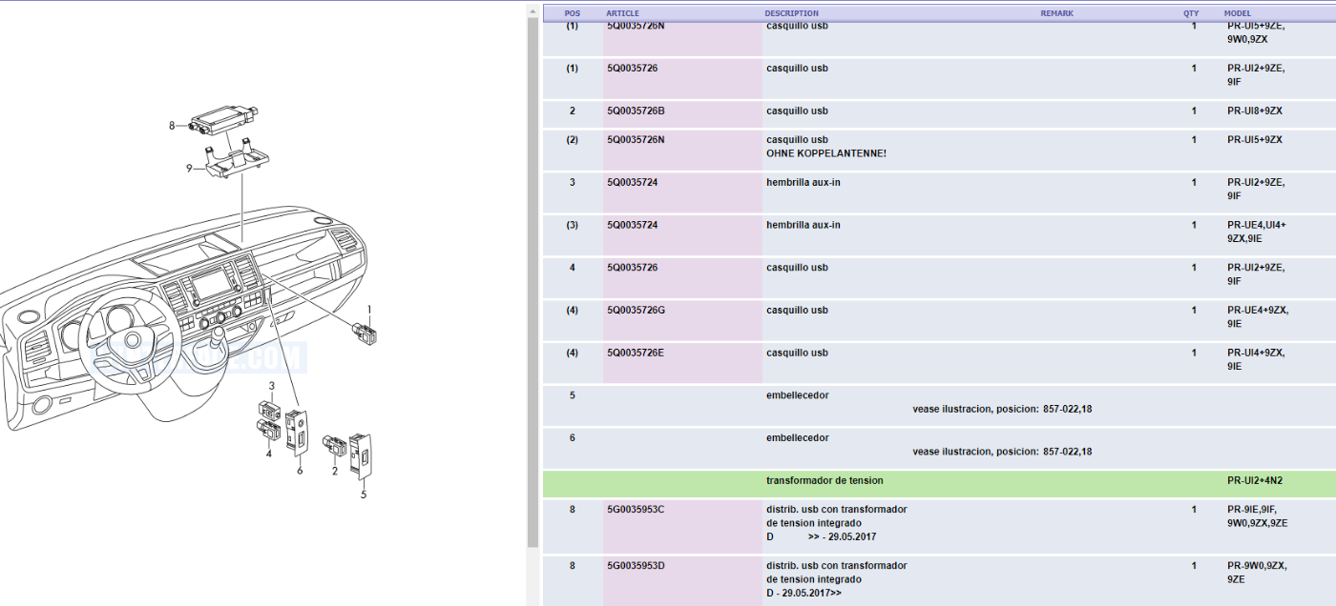Select callout number 2 in the diagram
1336x606 pixels.
click(x=335, y=471)
